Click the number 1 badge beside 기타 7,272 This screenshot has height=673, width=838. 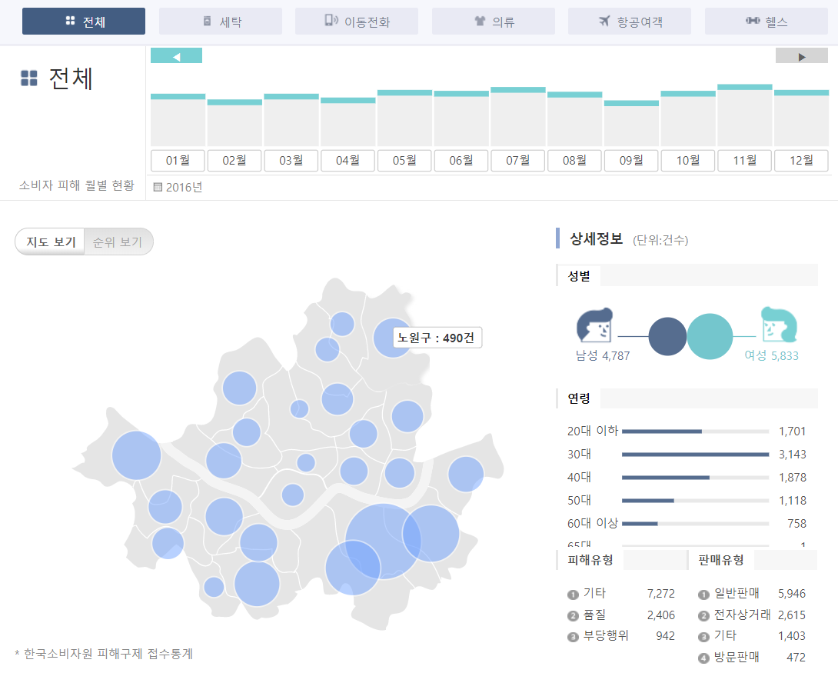coord(573,595)
